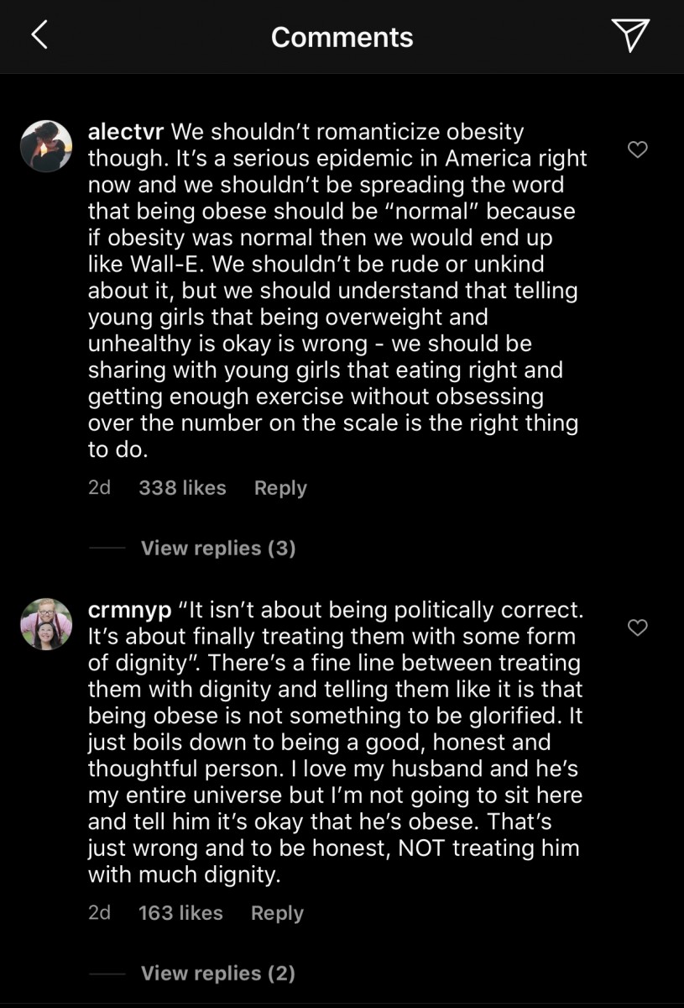This screenshot has height=1008, width=684.
Task: View the 338 likes on alectvr's comment
Action: click(182, 488)
